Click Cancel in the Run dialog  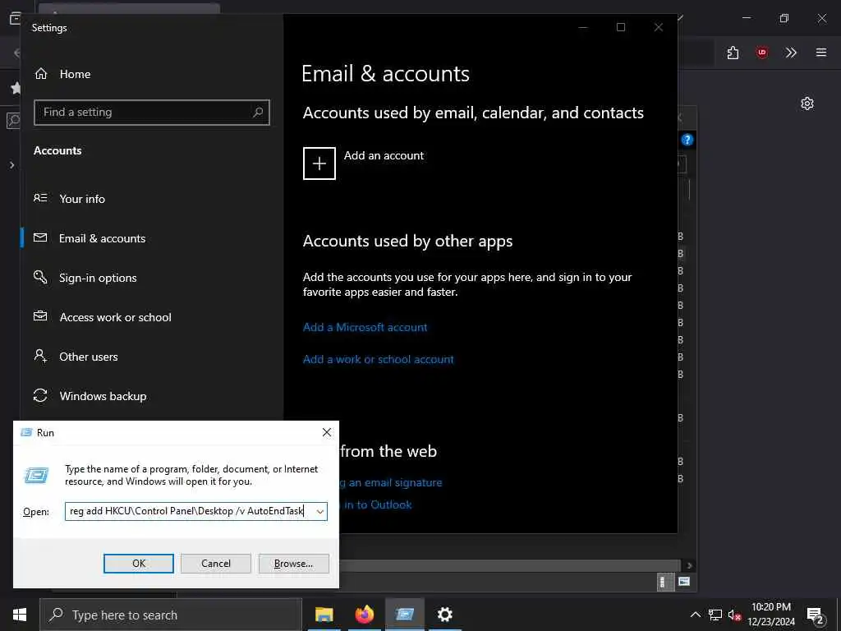coord(216,564)
